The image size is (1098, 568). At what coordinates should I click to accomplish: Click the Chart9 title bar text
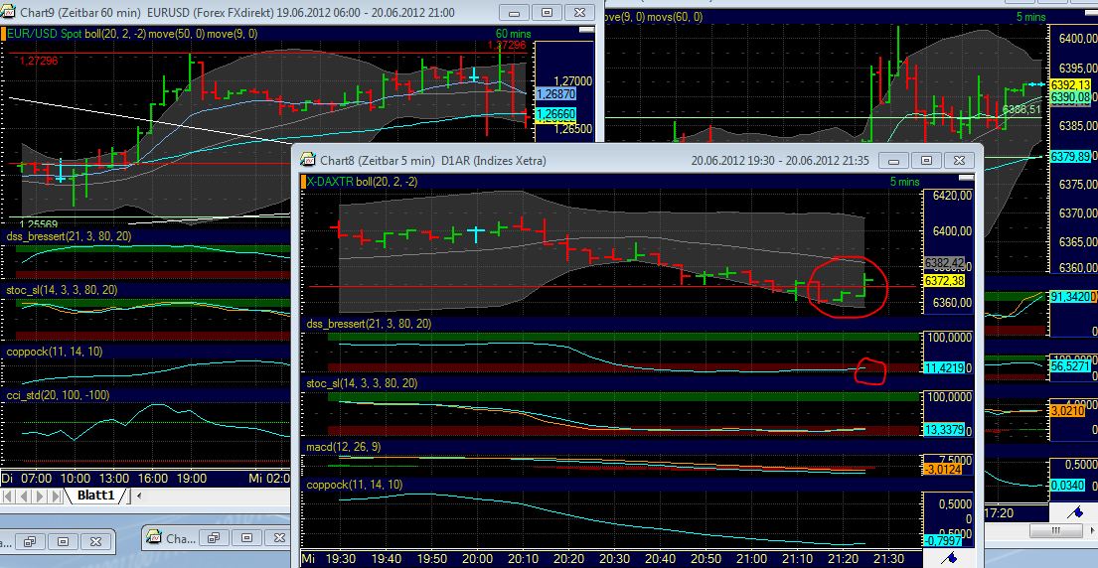(236, 13)
